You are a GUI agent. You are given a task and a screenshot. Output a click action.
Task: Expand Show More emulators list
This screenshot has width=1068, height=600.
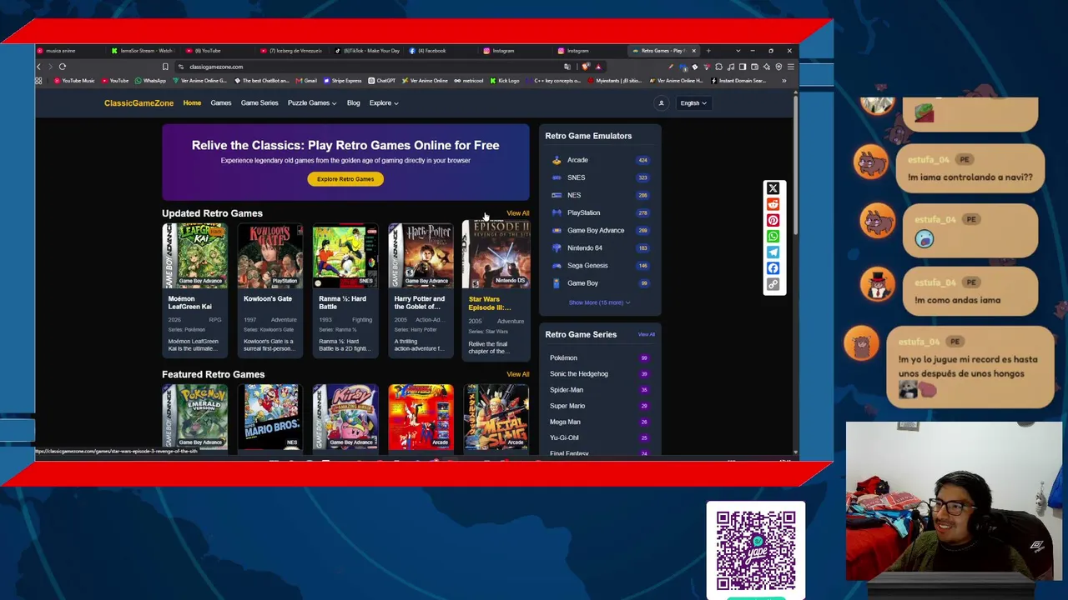coord(599,302)
